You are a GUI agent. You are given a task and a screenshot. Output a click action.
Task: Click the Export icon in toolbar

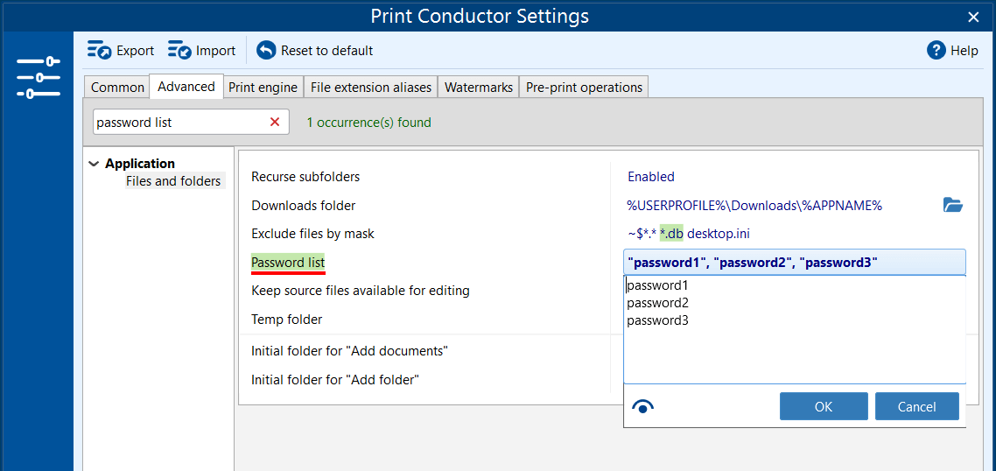tap(99, 51)
